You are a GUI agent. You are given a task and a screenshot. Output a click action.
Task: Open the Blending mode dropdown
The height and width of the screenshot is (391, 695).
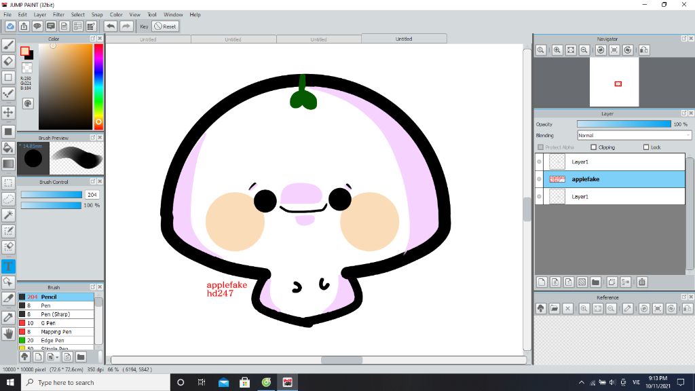tap(635, 135)
